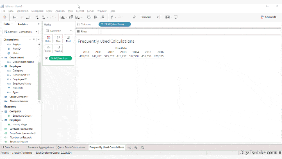282x159 pixels.
Task: Open the Color card in Marks
Action: coord(48,39)
